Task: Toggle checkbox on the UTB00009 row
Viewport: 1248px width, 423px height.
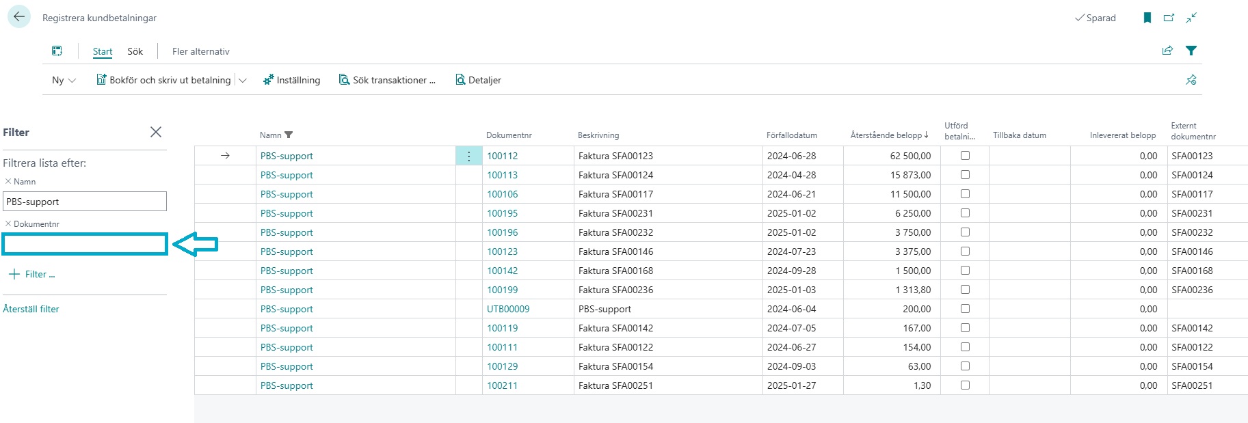Action: pos(965,309)
